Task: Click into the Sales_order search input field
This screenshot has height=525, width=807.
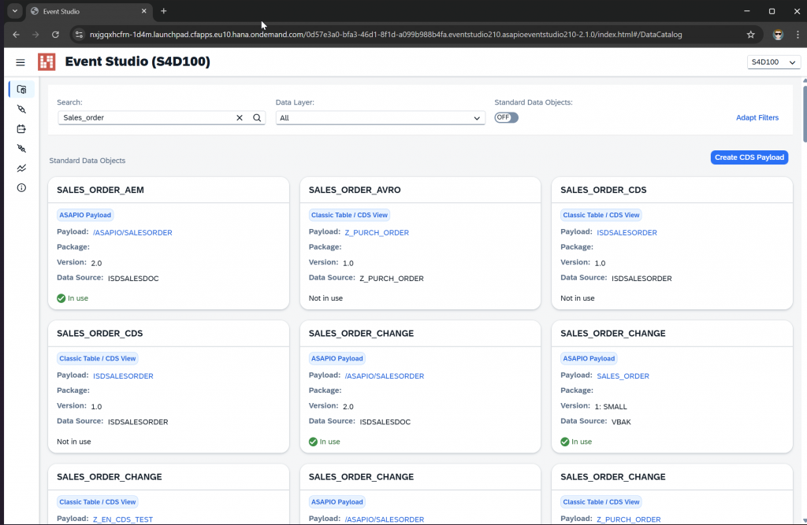Action: pos(146,117)
